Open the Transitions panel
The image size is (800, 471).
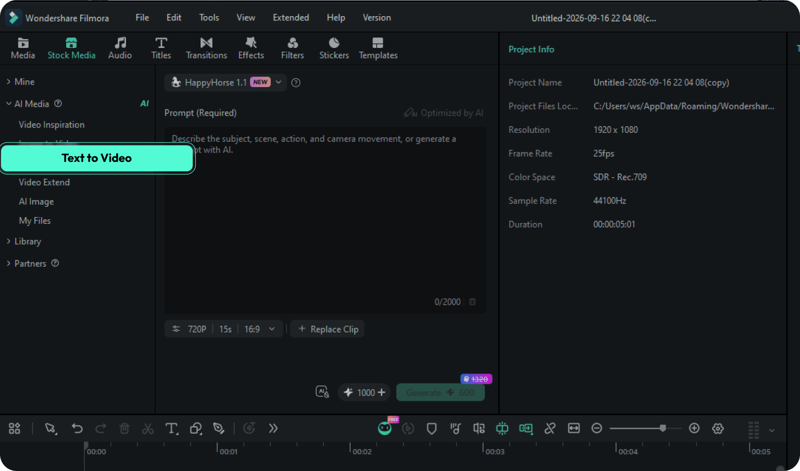pyautogui.click(x=206, y=48)
